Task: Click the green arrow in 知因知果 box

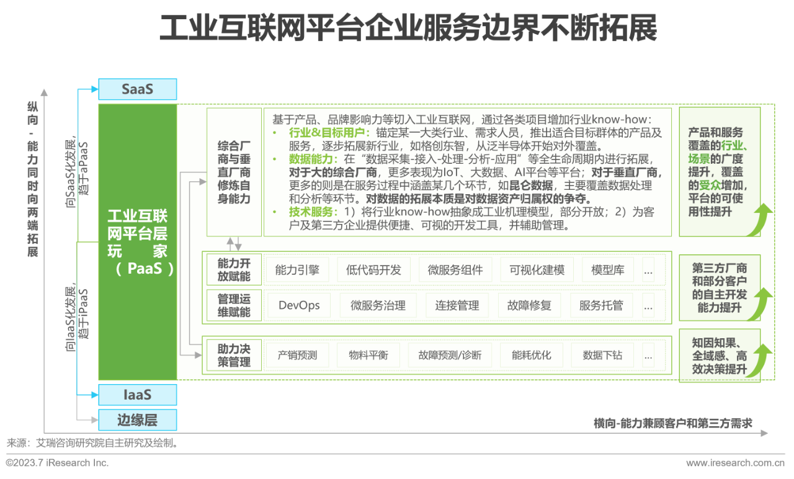Action: point(760,360)
